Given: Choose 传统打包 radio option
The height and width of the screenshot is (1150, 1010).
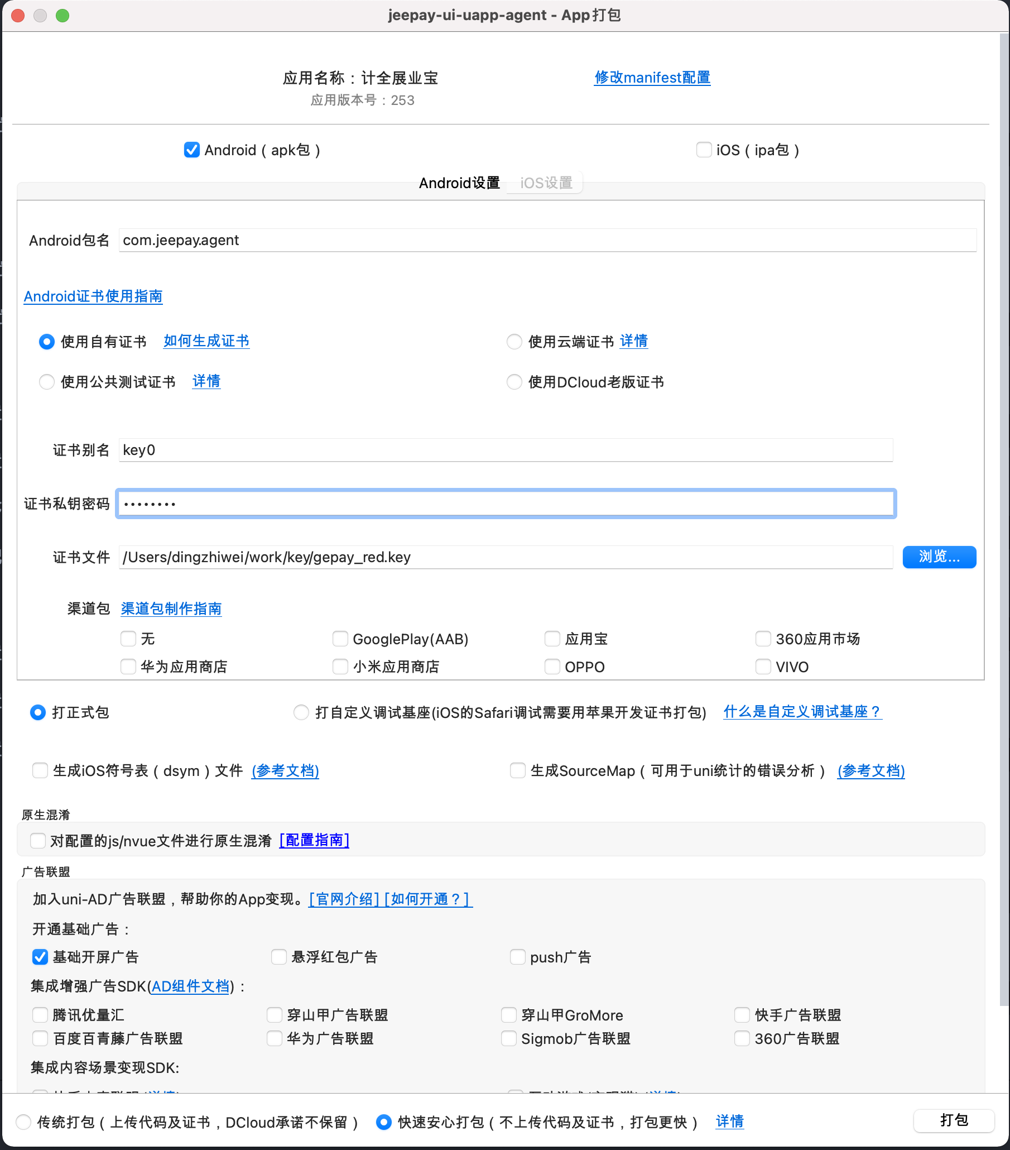Looking at the screenshot, I should click(23, 1122).
